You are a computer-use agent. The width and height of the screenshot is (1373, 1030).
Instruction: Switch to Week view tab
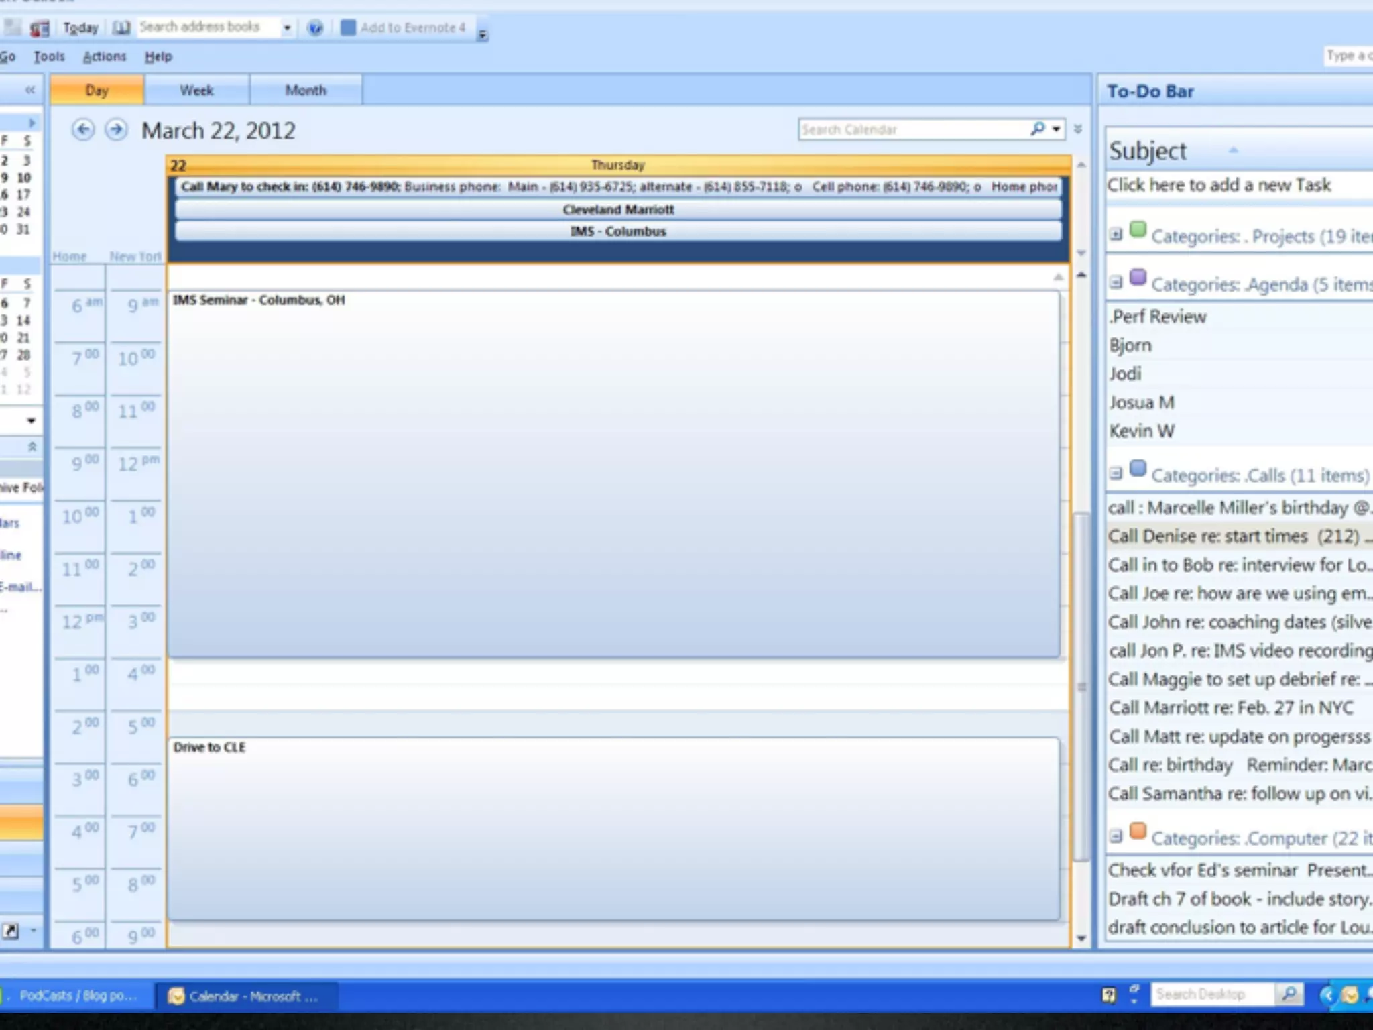(x=196, y=90)
